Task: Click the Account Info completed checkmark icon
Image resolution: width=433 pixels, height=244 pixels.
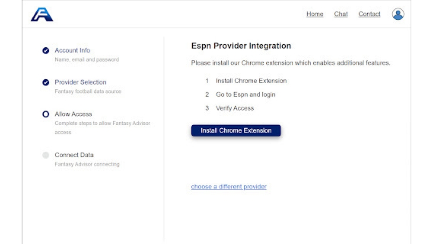Action: tap(45, 51)
